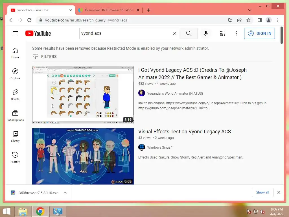Open YouTube settings three-dot menu
Viewport: 289px width, 217px height.
pos(236,33)
